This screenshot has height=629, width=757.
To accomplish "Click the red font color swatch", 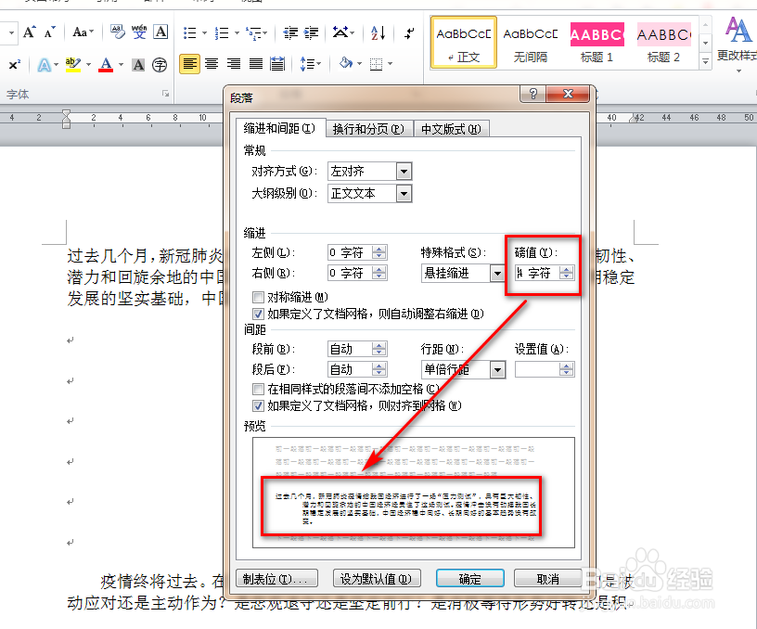I will click(x=106, y=64).
